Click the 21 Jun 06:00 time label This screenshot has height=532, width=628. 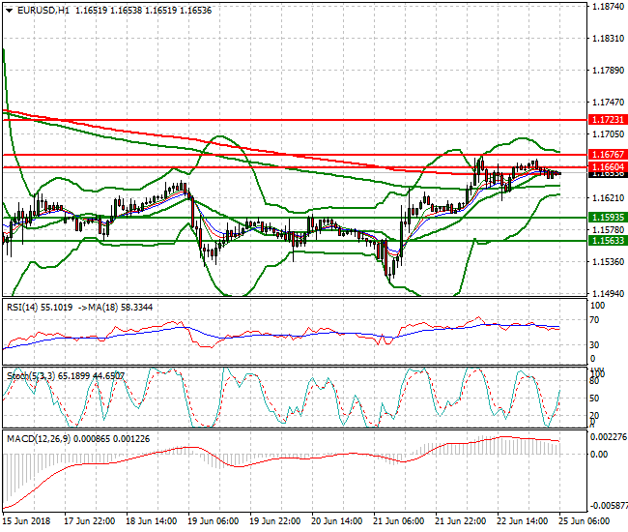[x=398, y=520]
